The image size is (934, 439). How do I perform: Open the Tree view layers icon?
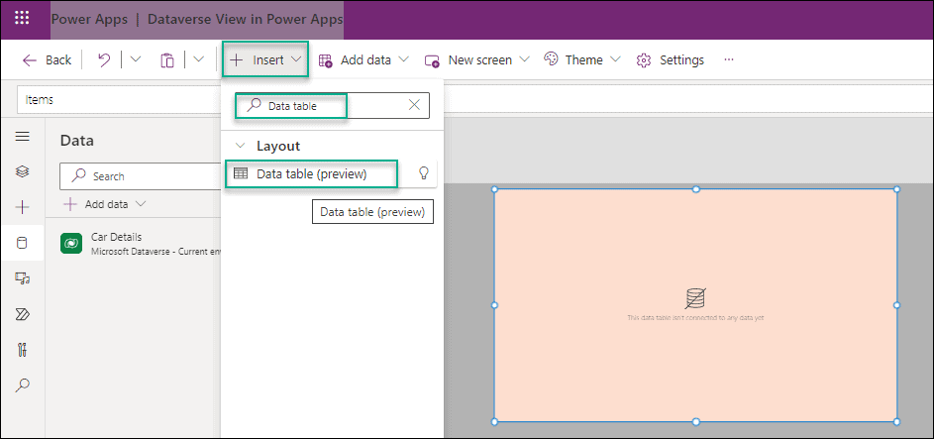pos(23,171)
